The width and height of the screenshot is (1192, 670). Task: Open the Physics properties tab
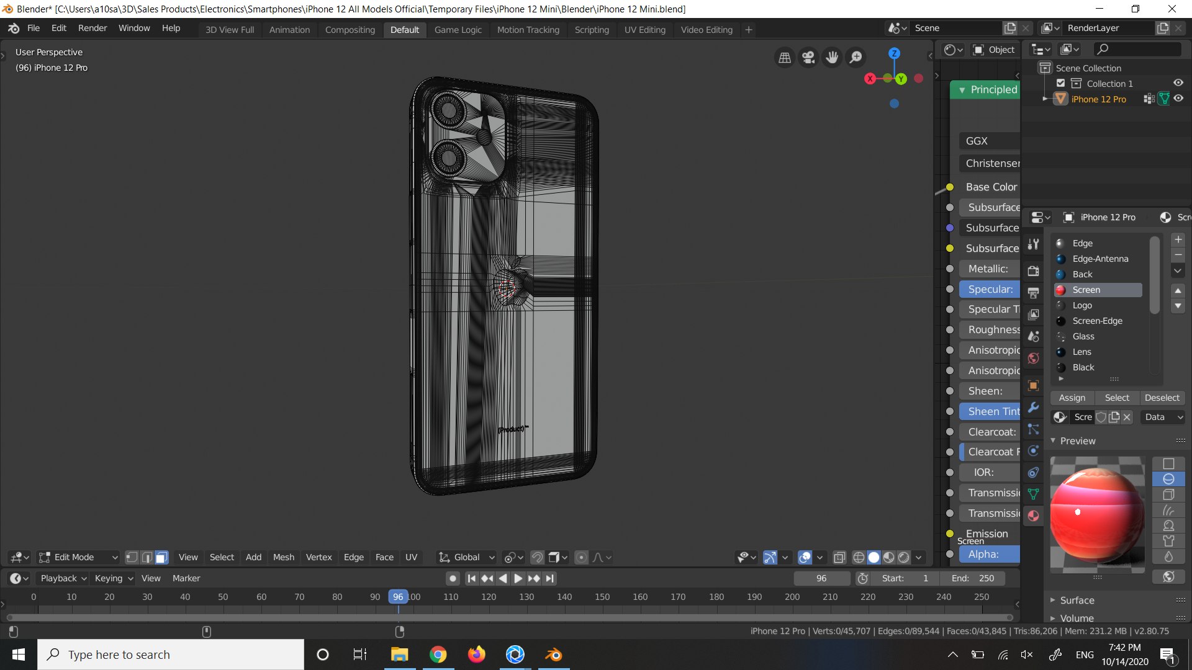[1033, 451]
